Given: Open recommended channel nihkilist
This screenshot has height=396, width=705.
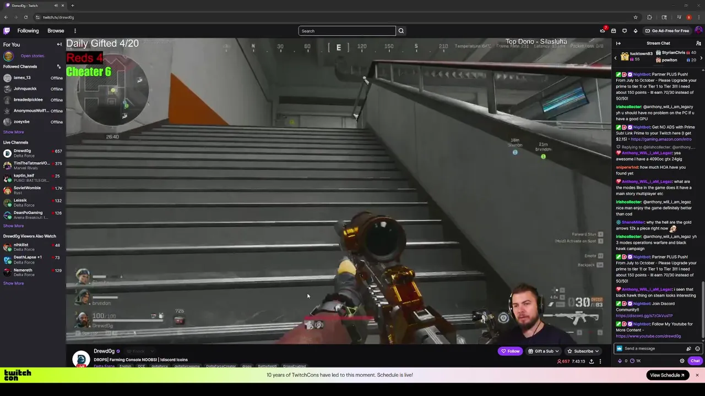Looking at the screenshot, I should tap(32, 247).
